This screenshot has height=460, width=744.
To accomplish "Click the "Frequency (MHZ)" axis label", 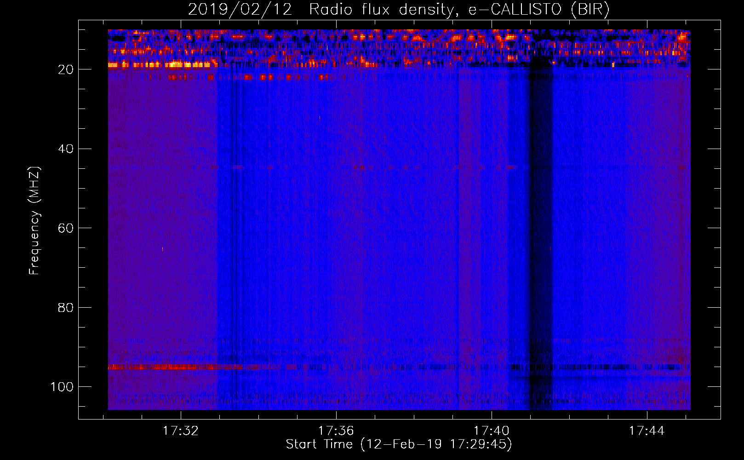I will [x=34, y=220].
